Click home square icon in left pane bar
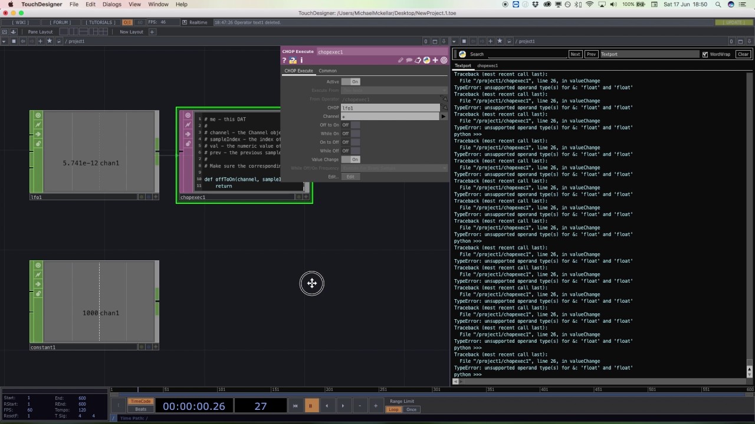 13,41
